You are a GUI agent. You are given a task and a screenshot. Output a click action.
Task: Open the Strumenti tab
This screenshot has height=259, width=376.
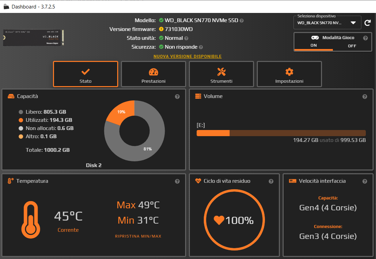[221, 74]
